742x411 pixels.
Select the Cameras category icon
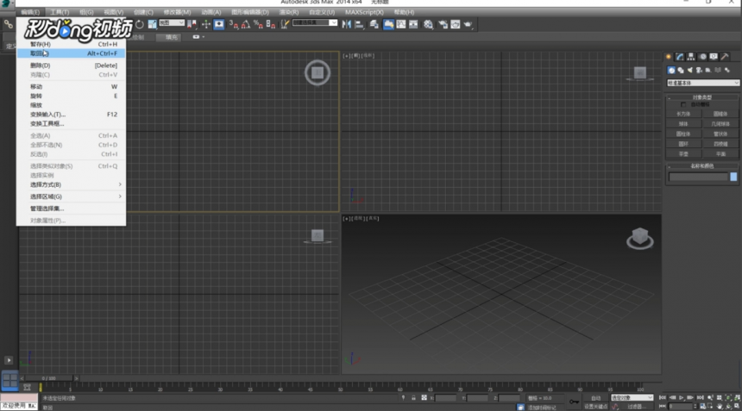coord(699,71)
